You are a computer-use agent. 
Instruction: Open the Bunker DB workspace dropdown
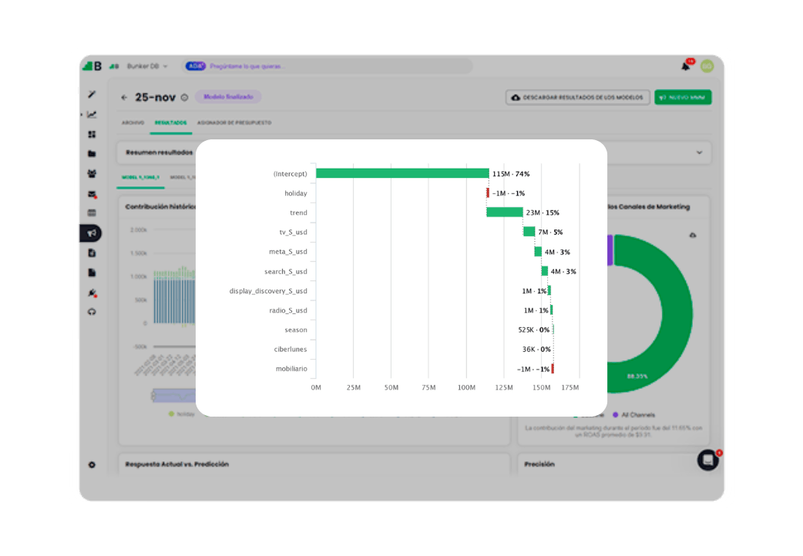[x=147, y=66]
